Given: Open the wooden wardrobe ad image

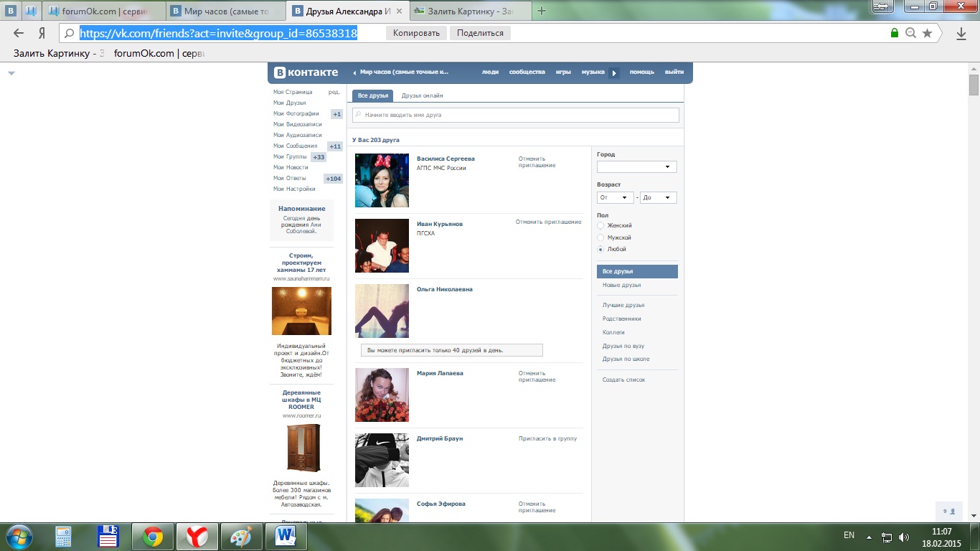Looking at the screenshot, I should tap(303, 447).
